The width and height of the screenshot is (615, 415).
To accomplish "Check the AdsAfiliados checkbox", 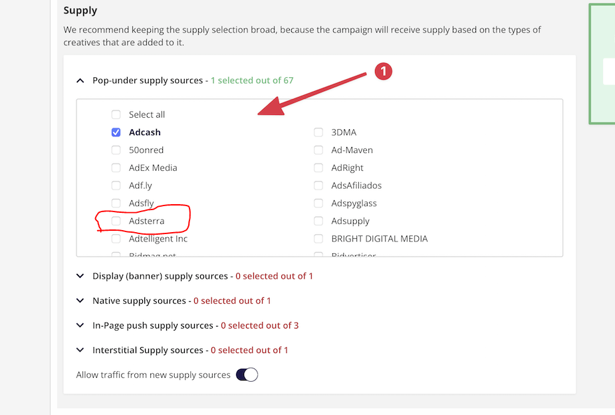I will tap(318, 185).
